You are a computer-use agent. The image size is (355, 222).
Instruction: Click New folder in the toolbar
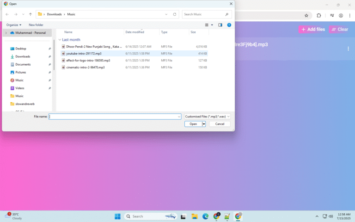pos(36,25)
